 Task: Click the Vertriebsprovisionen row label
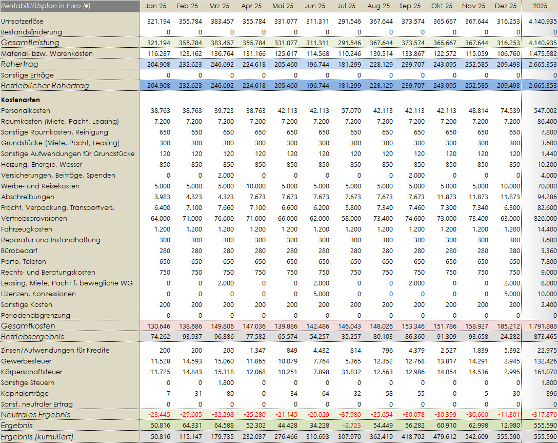(34, 218)
